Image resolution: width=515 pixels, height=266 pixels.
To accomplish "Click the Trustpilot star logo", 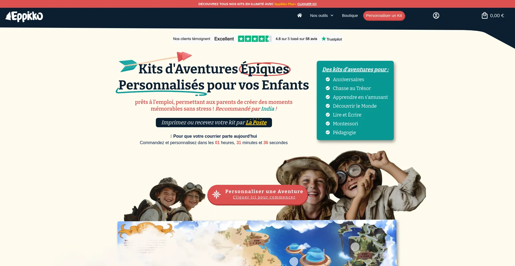I will point(332,39).
